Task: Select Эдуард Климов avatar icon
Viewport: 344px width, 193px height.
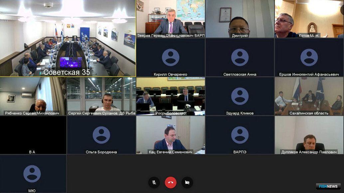Action: (x=240, y=96)
